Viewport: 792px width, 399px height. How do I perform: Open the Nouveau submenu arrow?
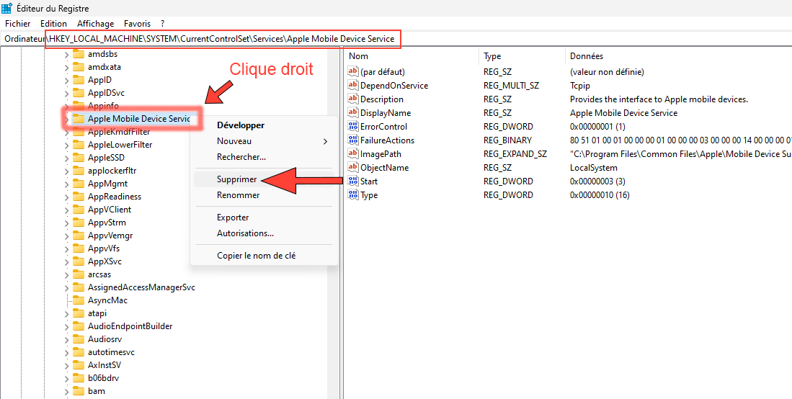(x=325, y=141)
